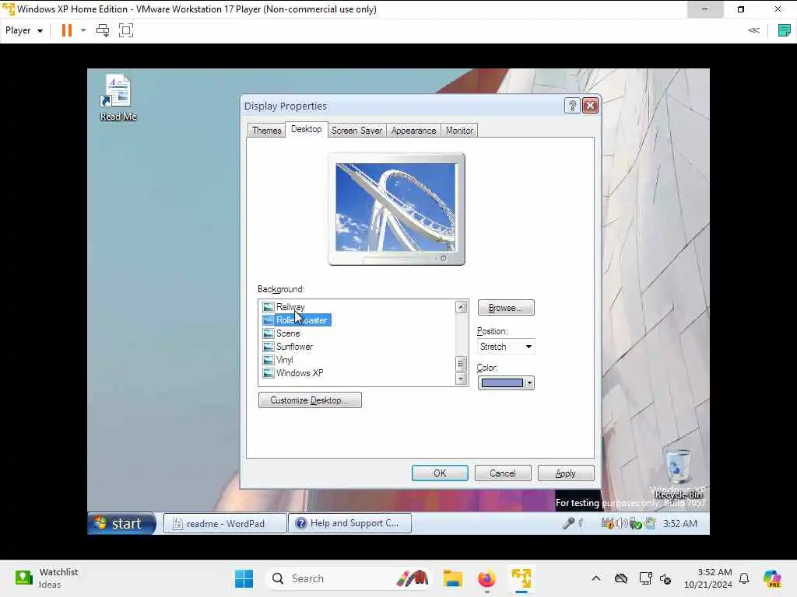Click the help question mark in Display Properties
The image size is (797, 597).
coord(572,106)
